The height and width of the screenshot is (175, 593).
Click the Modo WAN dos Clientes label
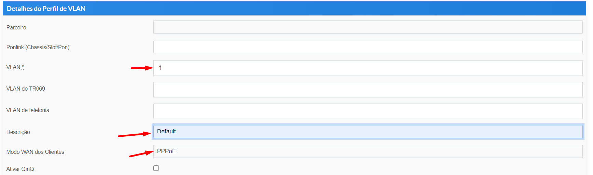(x=35, y=152)
